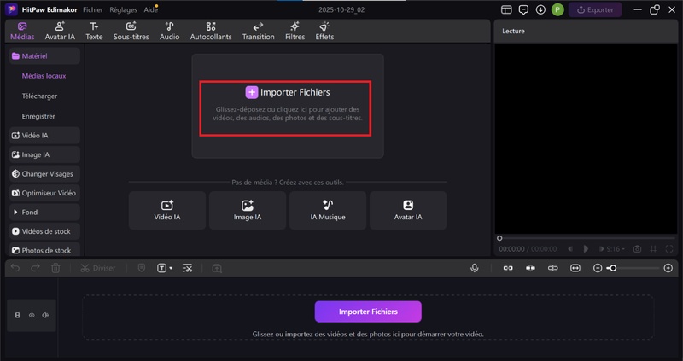Open the layout switch icon in title bar

(x=506, y=9)
